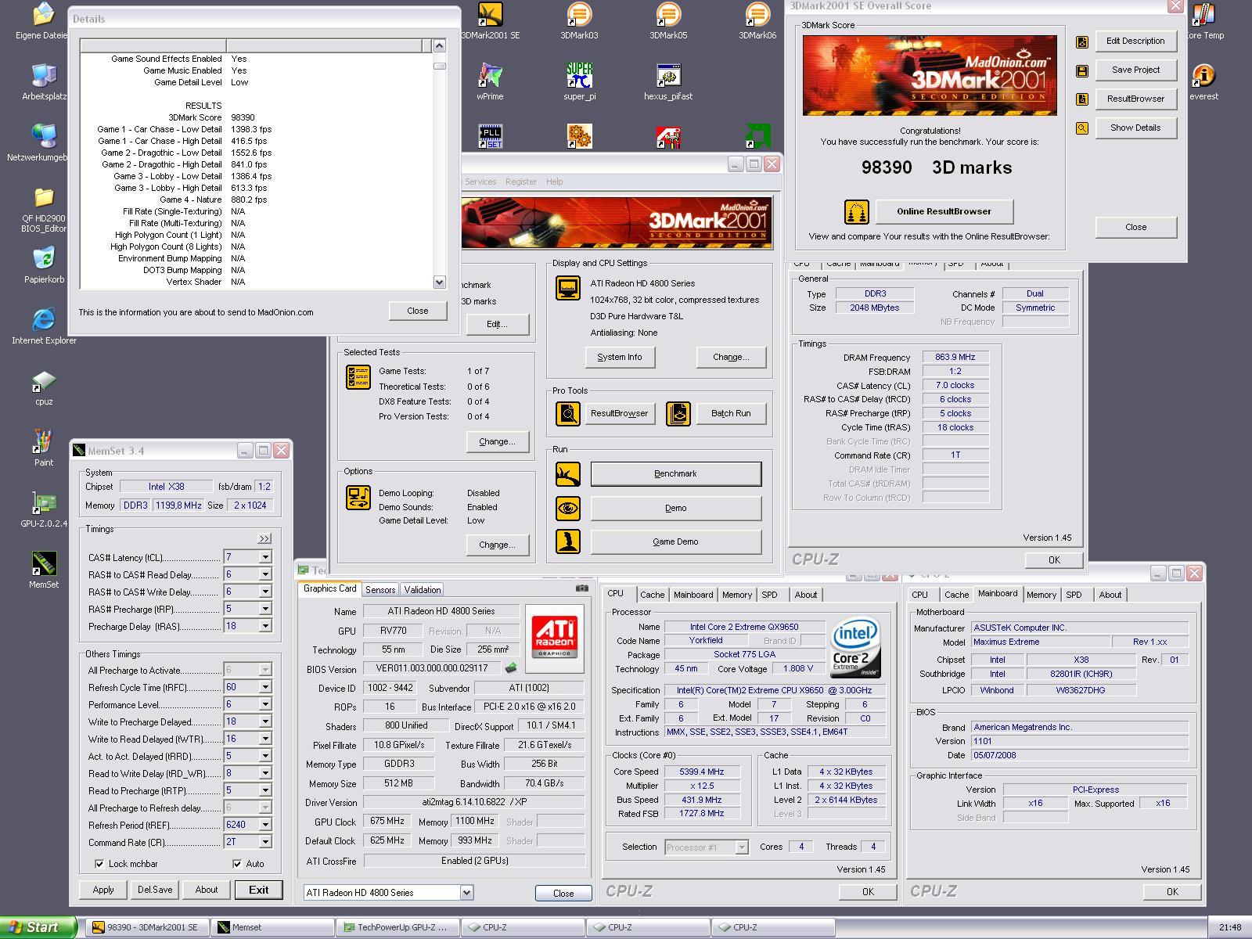
Task: Close the Details dialog with its Close button
Action: pyautogui.click(x=418, y=311)
